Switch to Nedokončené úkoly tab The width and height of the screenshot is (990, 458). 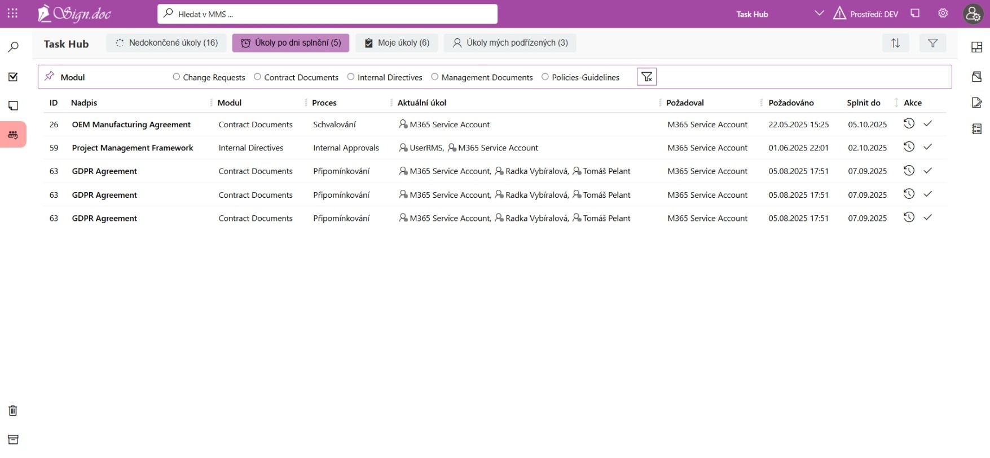click(166, 43)
